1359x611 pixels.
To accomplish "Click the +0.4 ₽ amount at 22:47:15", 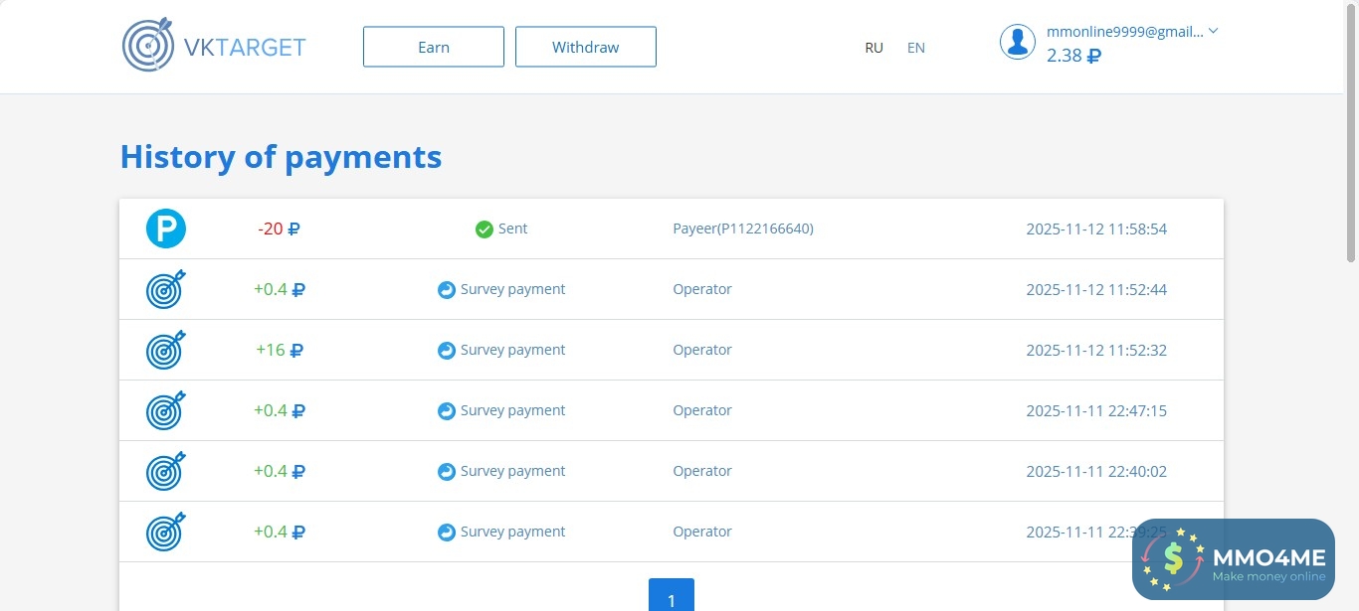I will 280,410.
